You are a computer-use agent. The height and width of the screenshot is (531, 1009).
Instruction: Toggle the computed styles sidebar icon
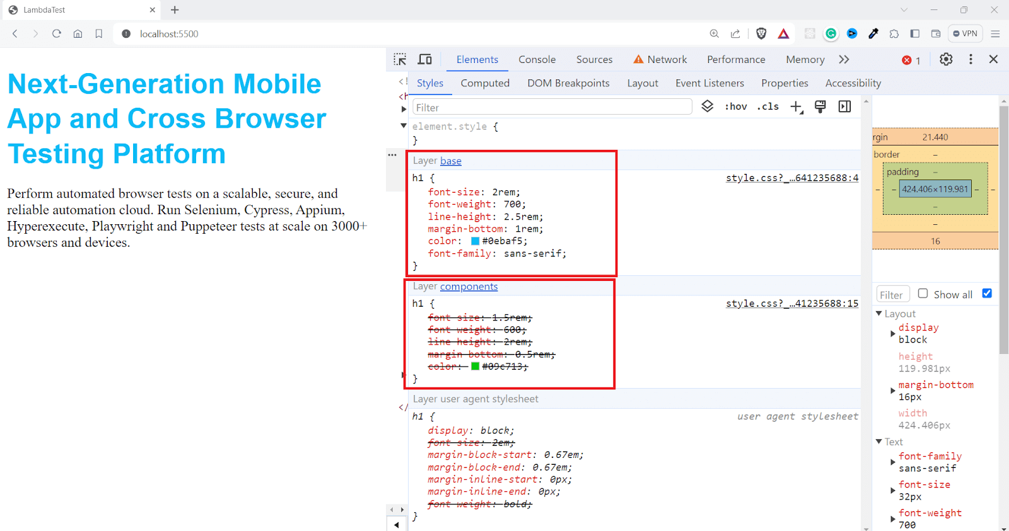pos(845,106)
